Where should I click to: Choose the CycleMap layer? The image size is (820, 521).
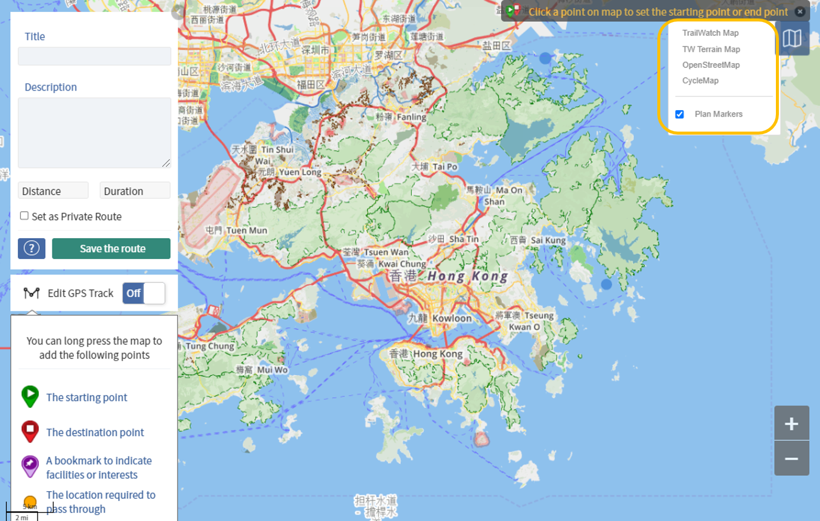700,80
